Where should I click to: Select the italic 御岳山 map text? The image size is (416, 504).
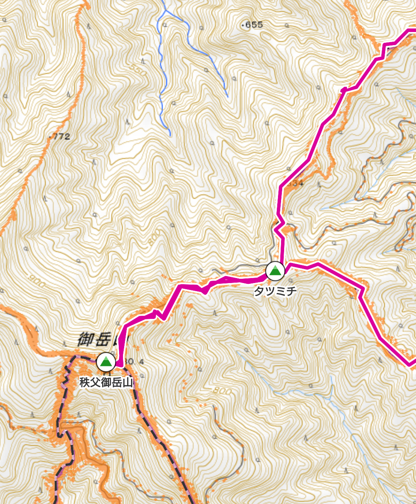(102, 340)
